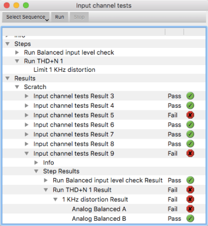Click the green pass icon for Result 3
This screenshot has width=208, height=226.
point(190,96)
